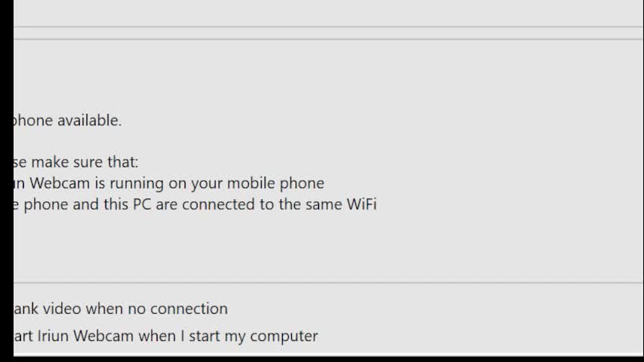Click the word "computer" in the startup option
The height and width of the screenshot is (362, 644).
[284, 336]
